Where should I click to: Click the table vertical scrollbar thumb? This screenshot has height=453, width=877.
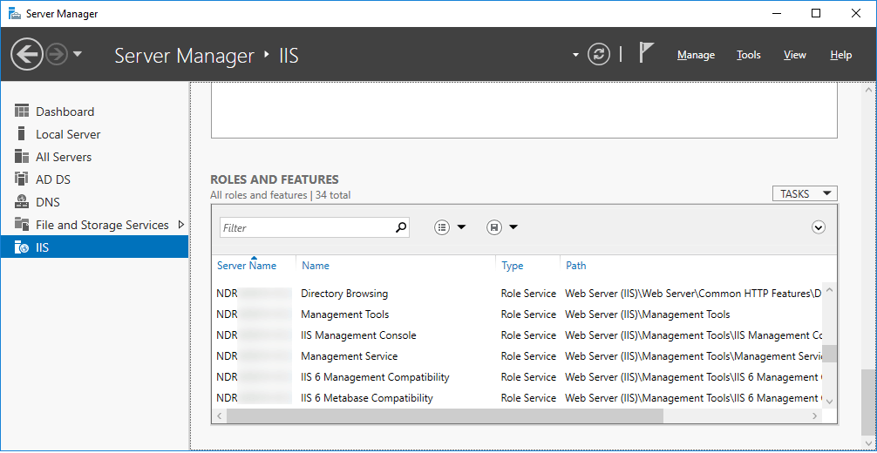[x=829, y=354]
